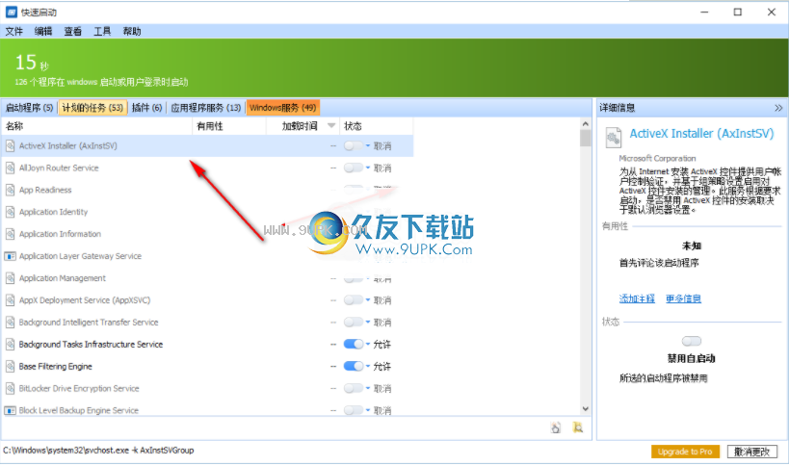This screenshot has width=789, height=466.
Task: Toggle AllJoyn Router Service switch
Action: click(354, 168)
